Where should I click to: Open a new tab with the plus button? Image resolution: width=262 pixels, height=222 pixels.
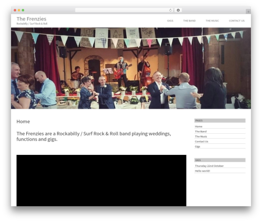[248, 12]
